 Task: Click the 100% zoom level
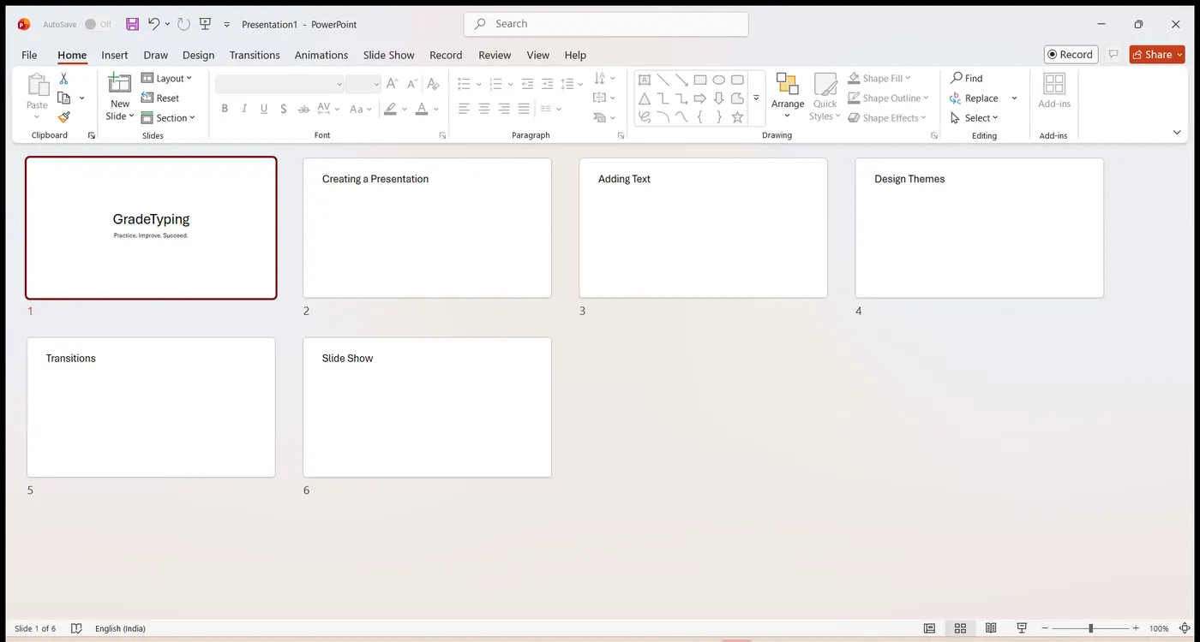pos(1159,628)
